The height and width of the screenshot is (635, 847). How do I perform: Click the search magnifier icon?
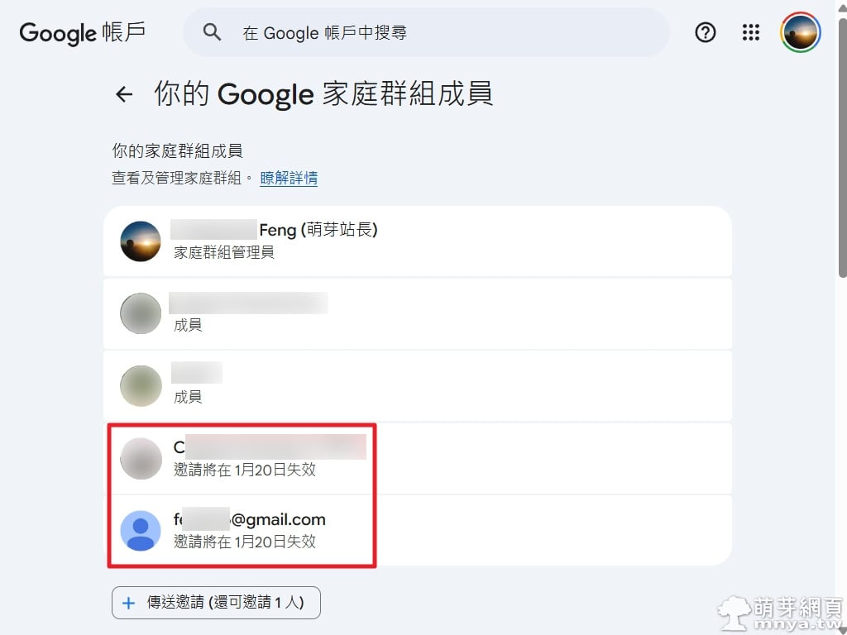tap(213, 32)
